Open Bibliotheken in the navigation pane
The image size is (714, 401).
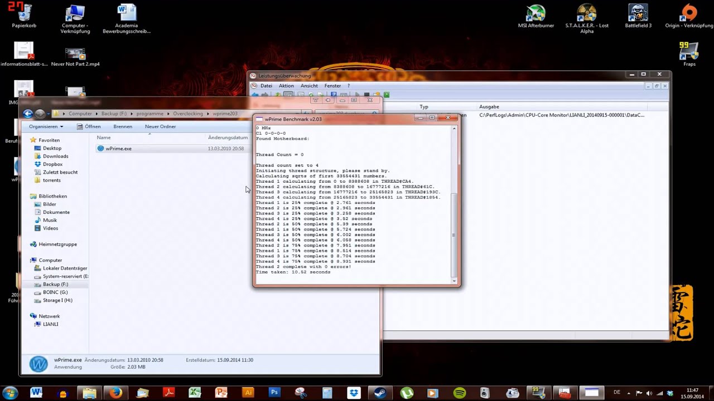pos(52,196)
